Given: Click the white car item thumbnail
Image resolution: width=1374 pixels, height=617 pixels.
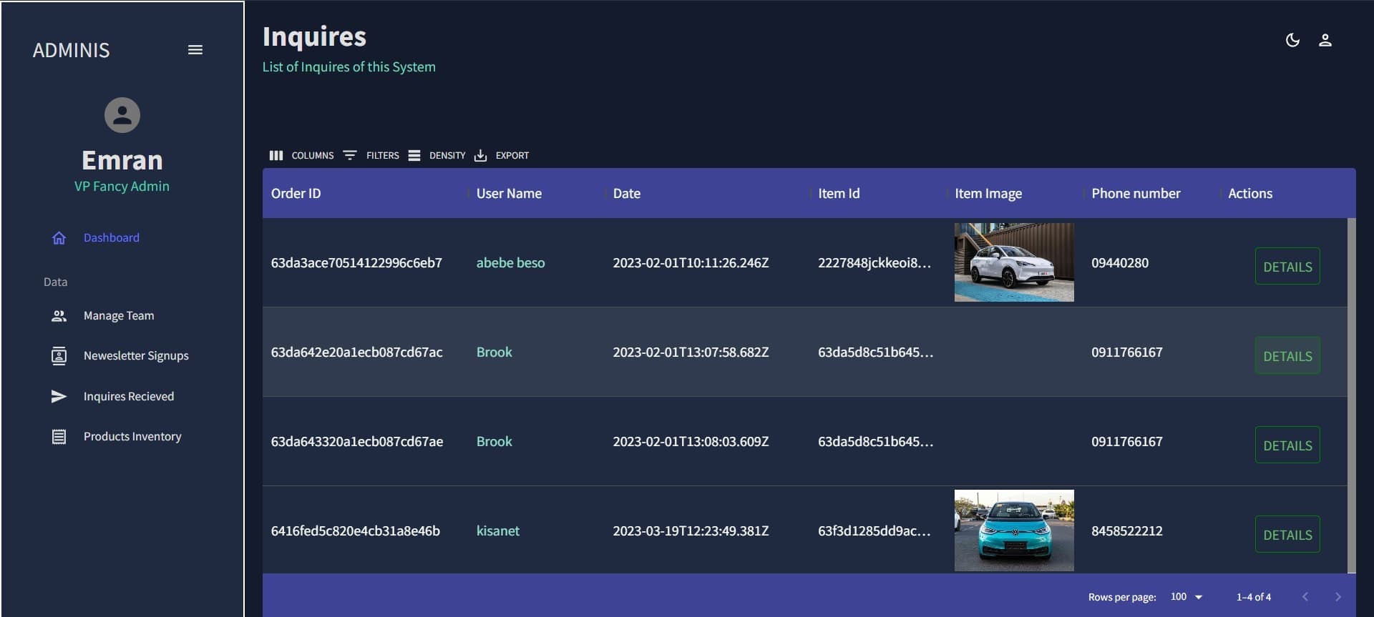Looking at the screenshot, I should pos(1013,262).
